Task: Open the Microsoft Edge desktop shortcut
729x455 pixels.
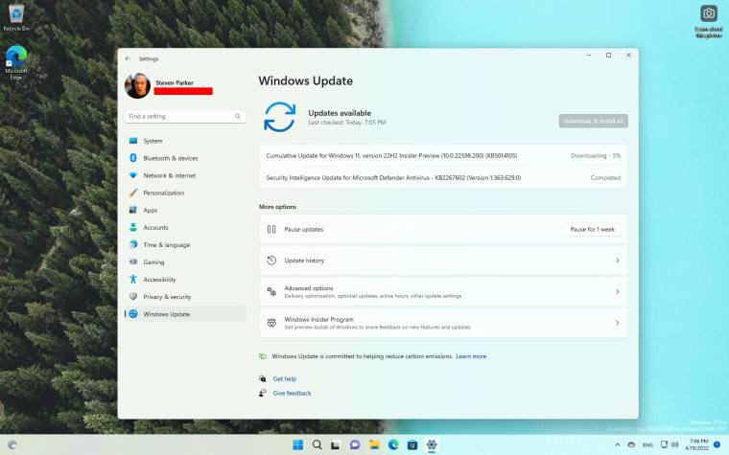Action: pyautogui.click(x=16, y=62)
